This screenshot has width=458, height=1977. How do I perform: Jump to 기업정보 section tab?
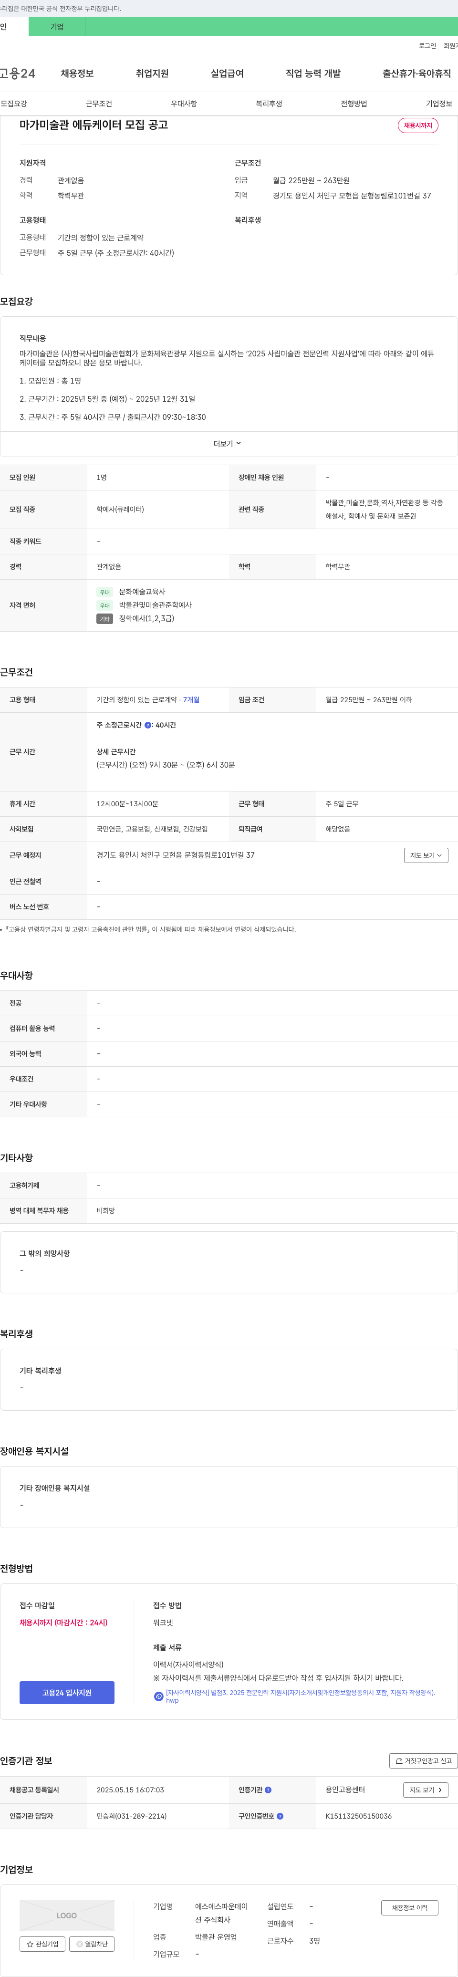pos(439,104)
